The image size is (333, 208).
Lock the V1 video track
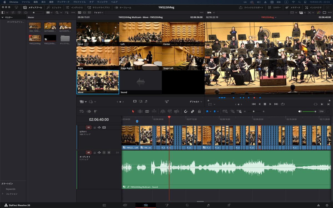[94, 128]
